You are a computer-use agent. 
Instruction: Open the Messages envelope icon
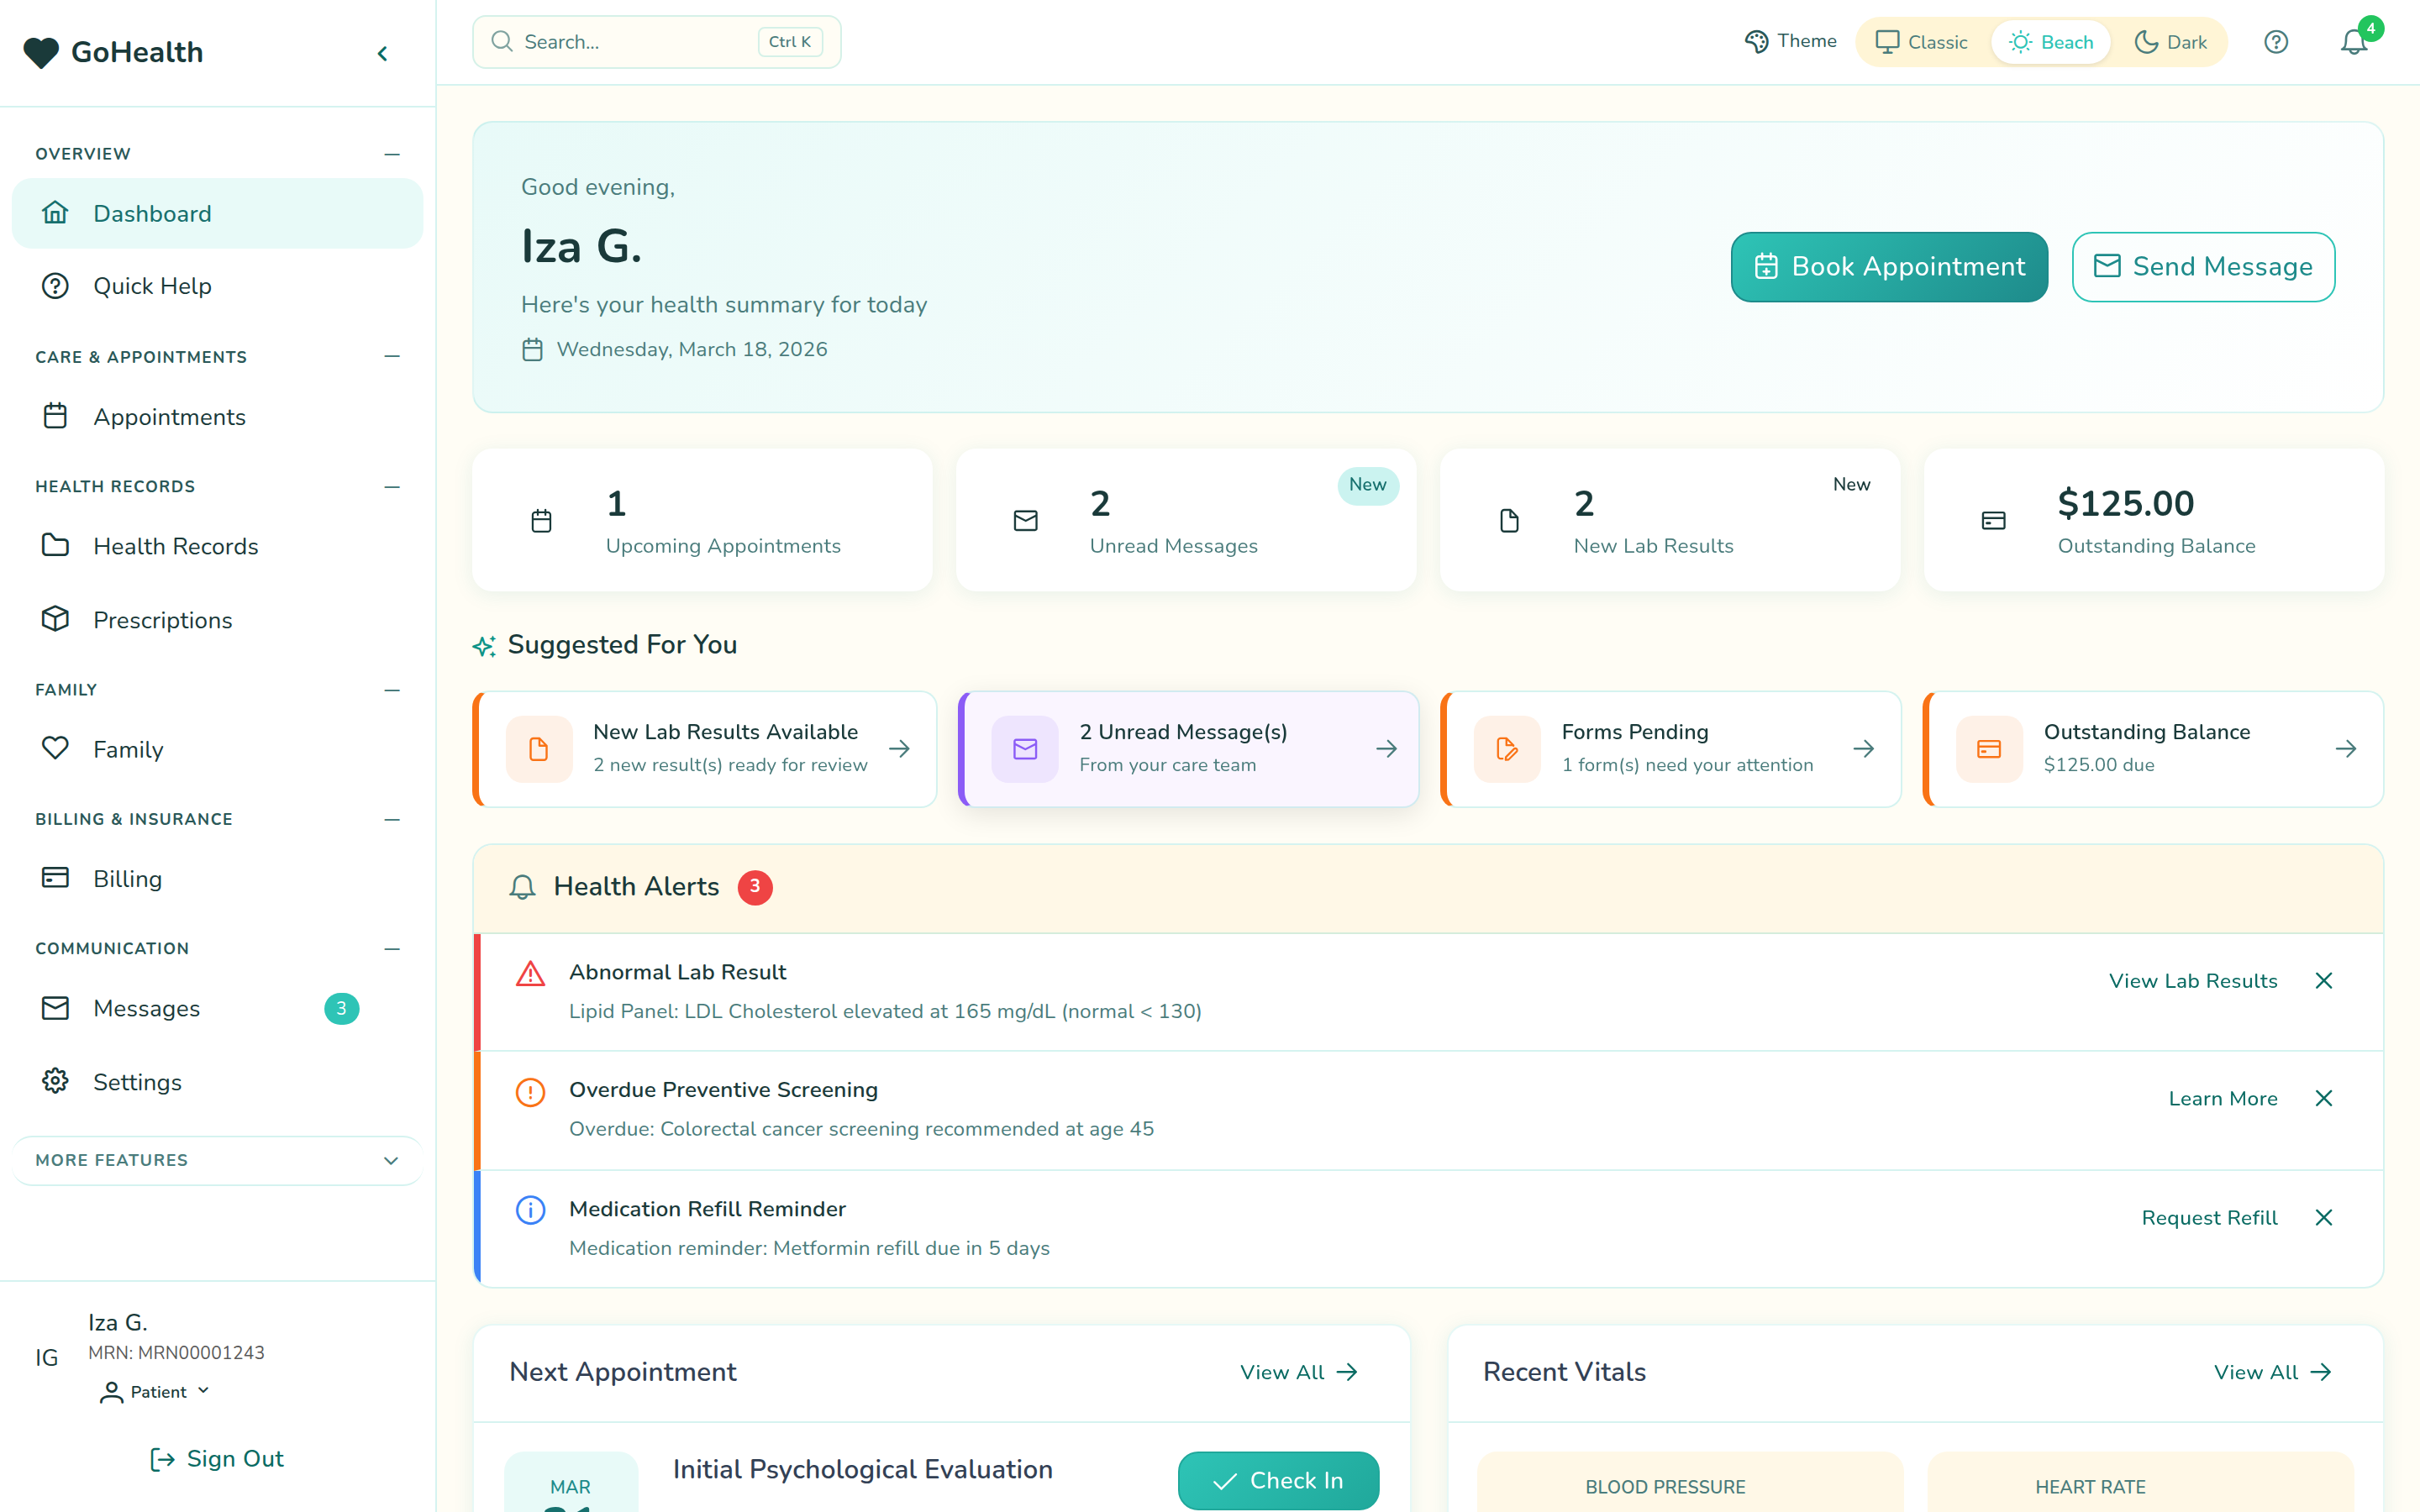pos(55,1008)
